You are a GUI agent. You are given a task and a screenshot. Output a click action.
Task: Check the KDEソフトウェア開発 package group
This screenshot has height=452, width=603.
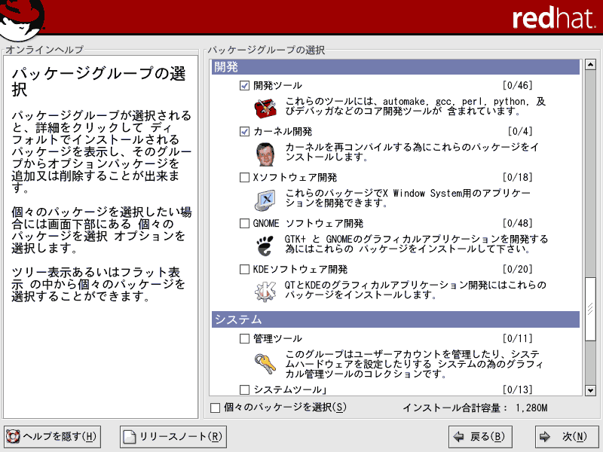243,269
